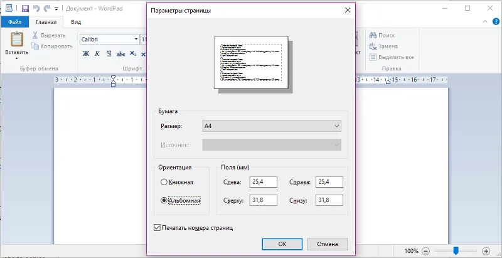Click the zoom out minus button
Image resolution: width=502 pixels, height=258 pixels.
[426, 251]
